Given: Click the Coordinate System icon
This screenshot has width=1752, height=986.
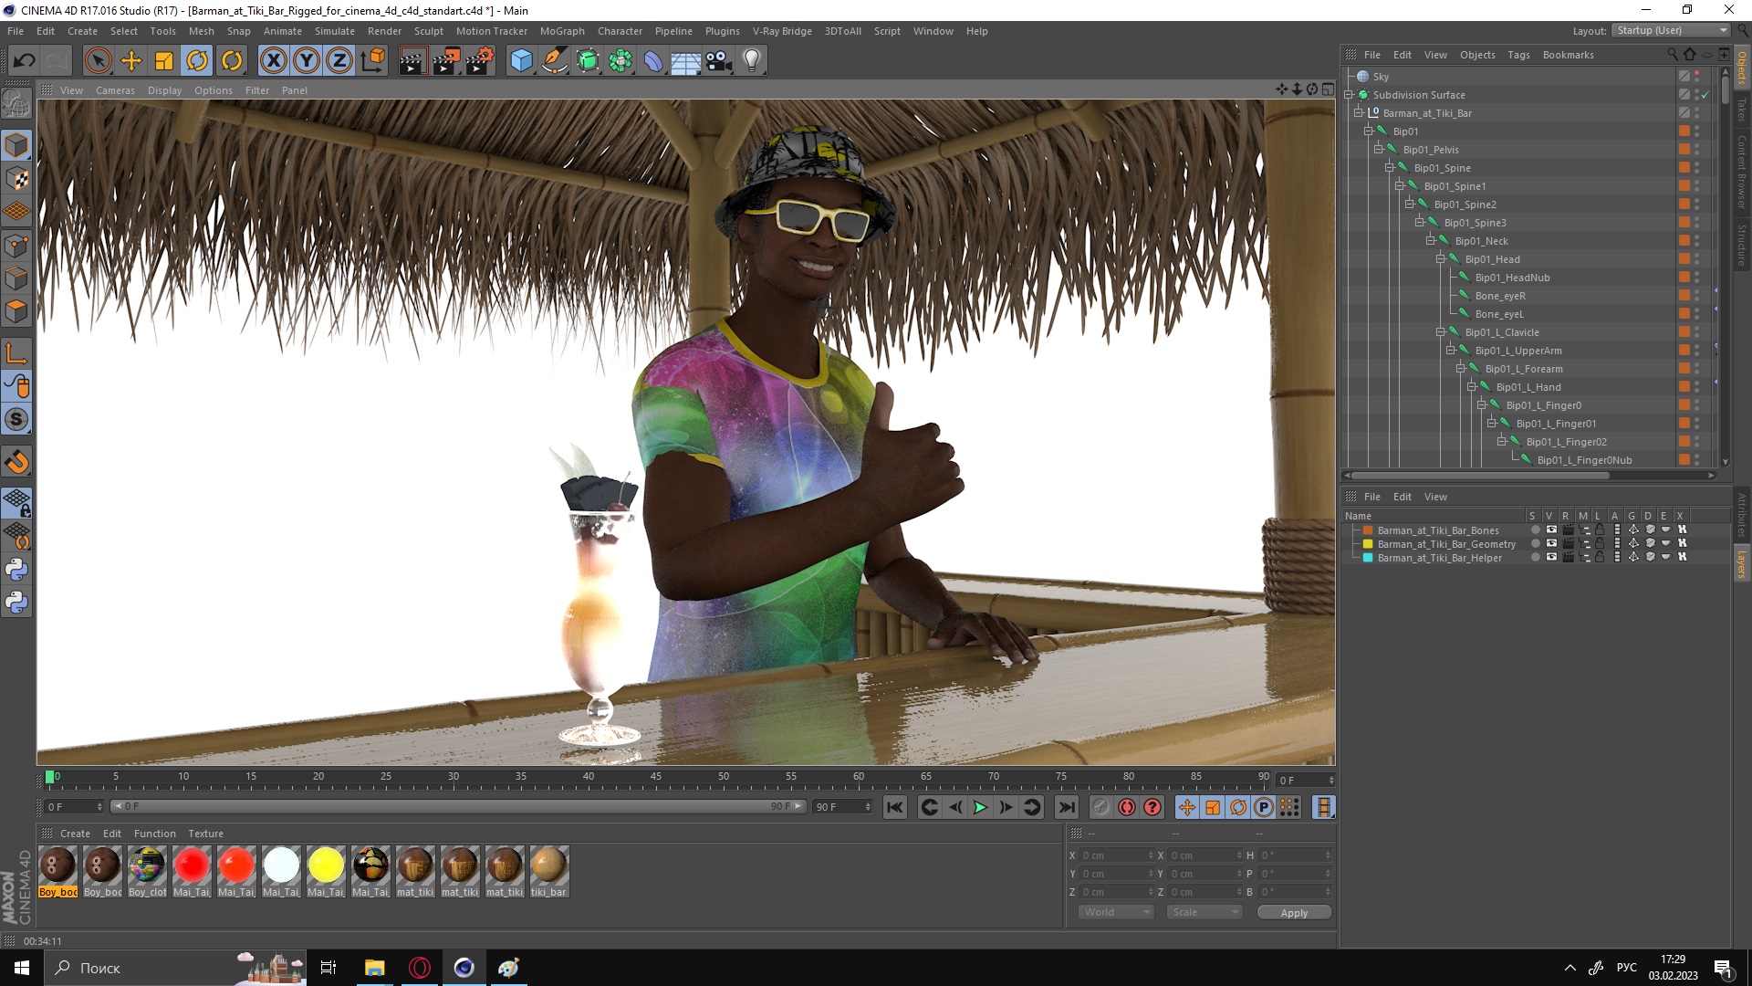Looking at the screenshot, I should pyautogui.click(x=372, y=61).
